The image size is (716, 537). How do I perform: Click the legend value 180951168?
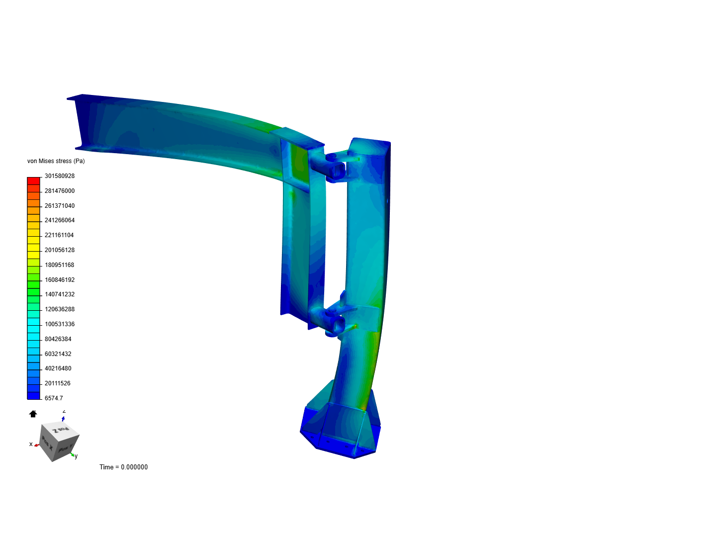60,265
